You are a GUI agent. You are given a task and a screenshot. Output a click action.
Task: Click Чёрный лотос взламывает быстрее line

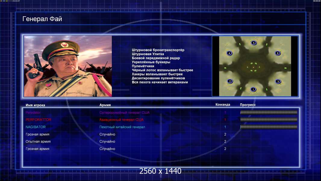(162, 70)
